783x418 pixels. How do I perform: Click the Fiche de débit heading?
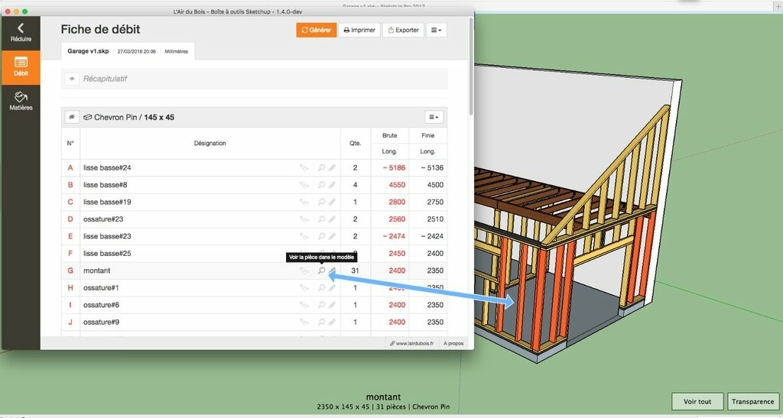100,30
